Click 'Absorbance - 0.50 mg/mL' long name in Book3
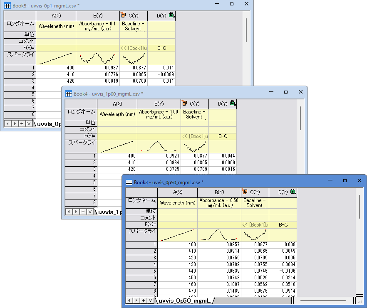The width and height of the screenshot is (367, 308). tap(219, 203)
